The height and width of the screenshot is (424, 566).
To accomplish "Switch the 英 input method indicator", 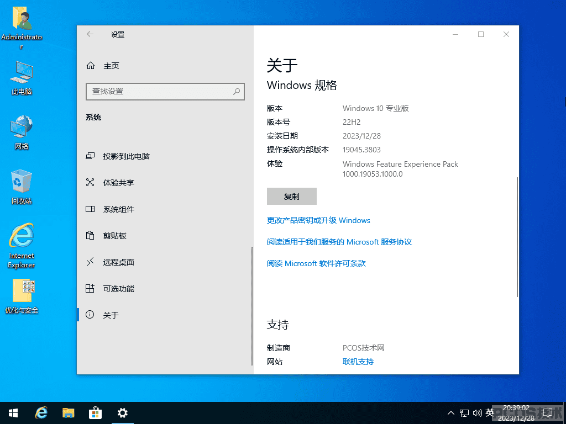I will (490, 413).
